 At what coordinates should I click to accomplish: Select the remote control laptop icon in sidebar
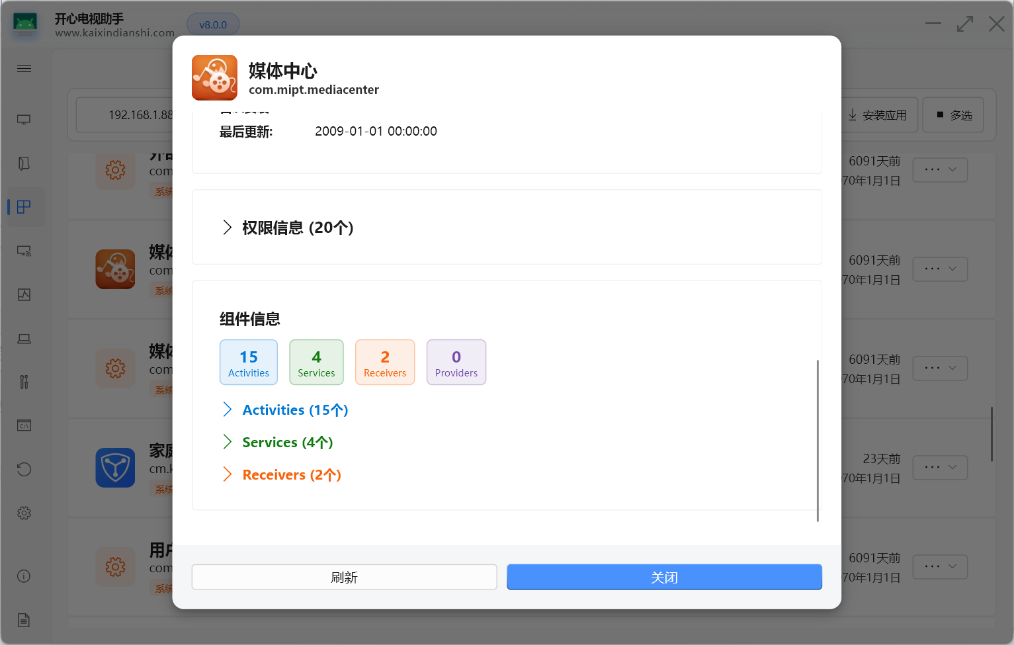click(24, 338)
